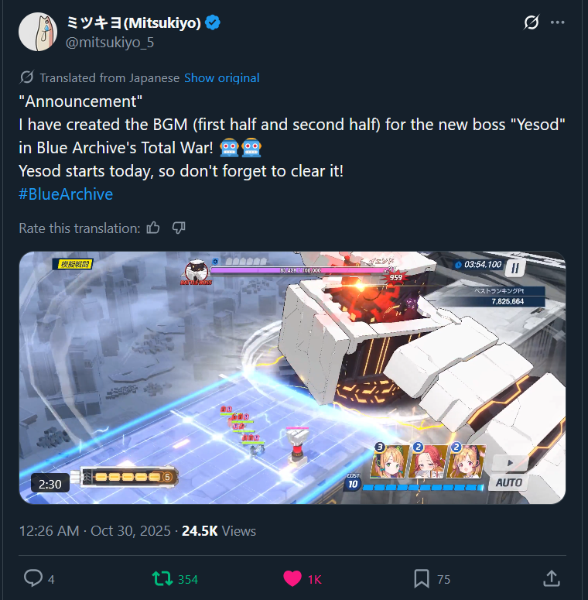This screenshot has width=588, height=600.
Task: Open the share post menu
Action: point(552,578)
